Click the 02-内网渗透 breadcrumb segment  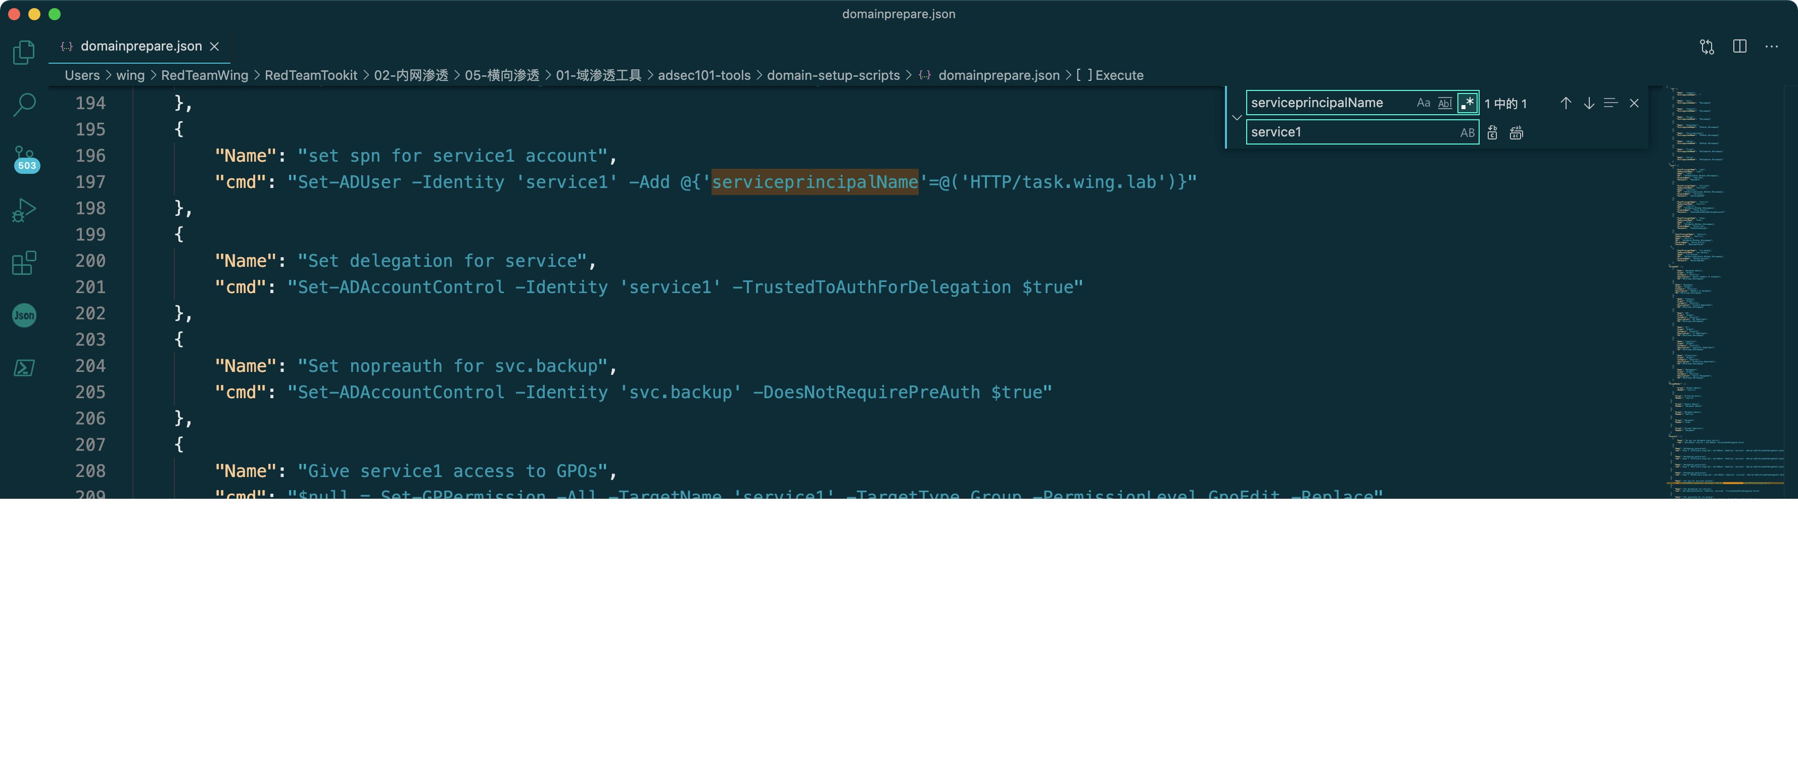[411, 75]
